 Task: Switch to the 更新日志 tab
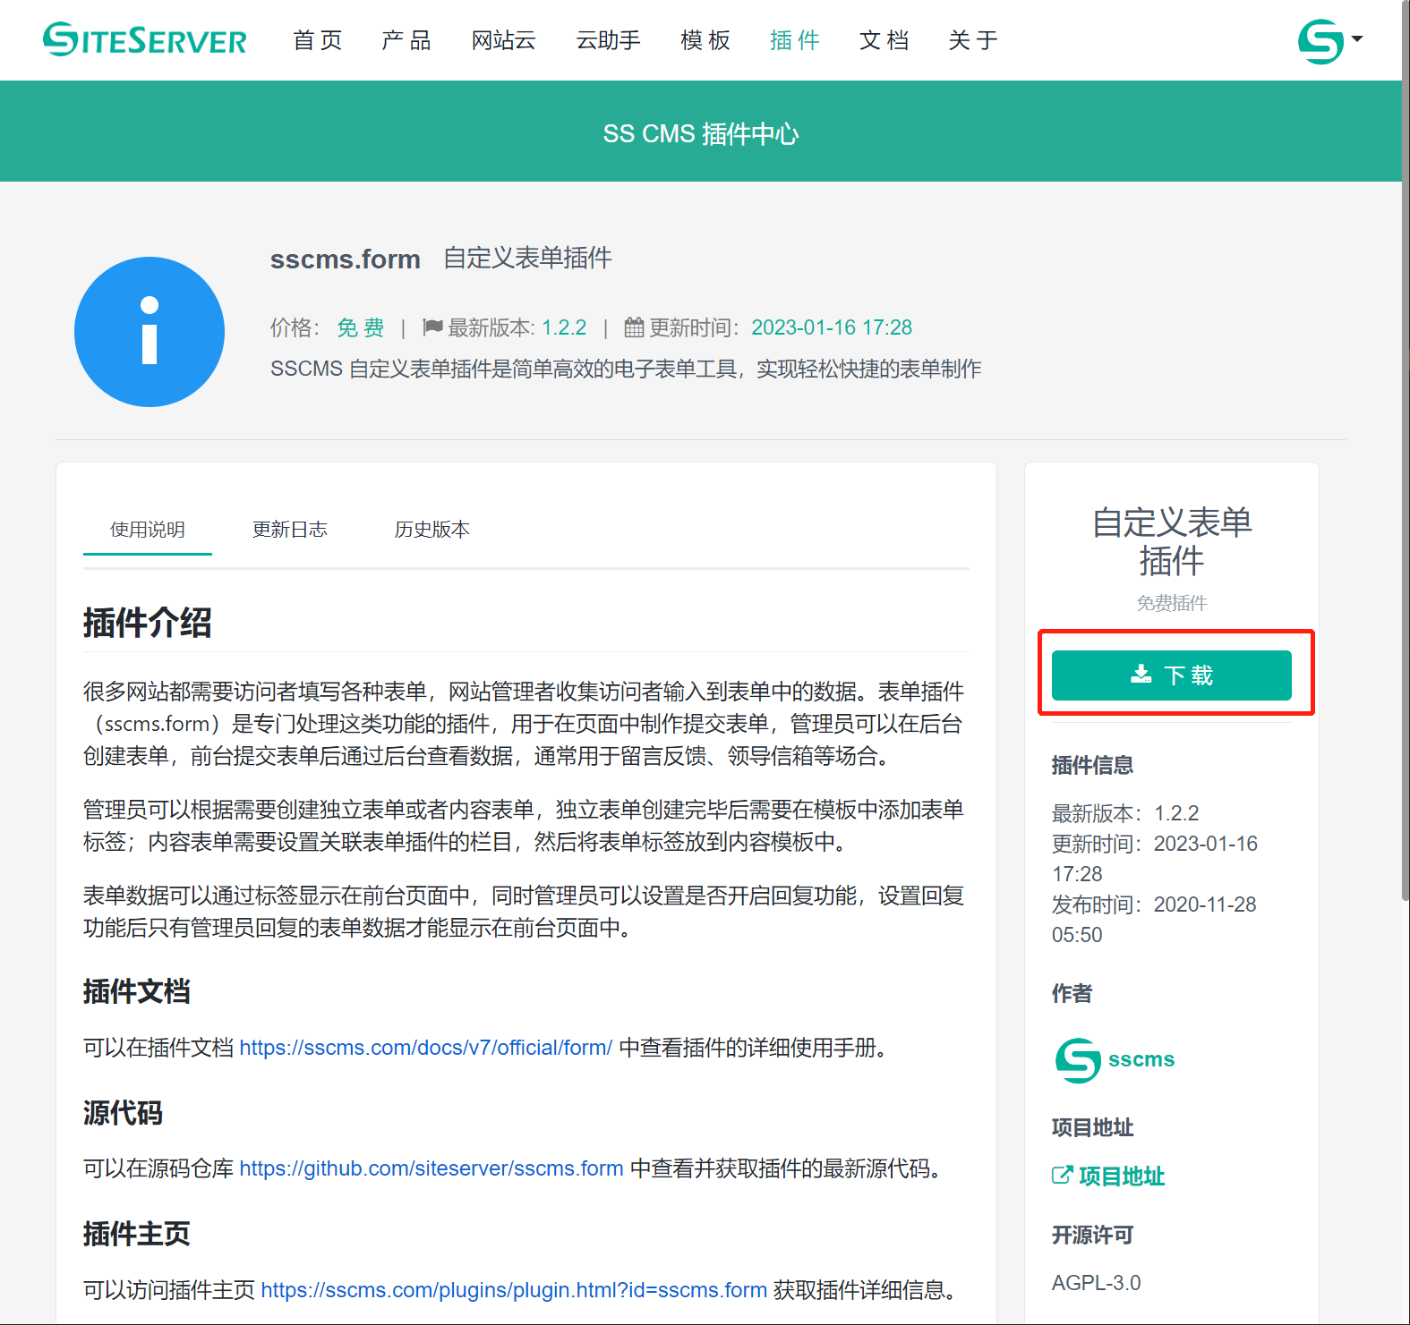coord(289,530)
